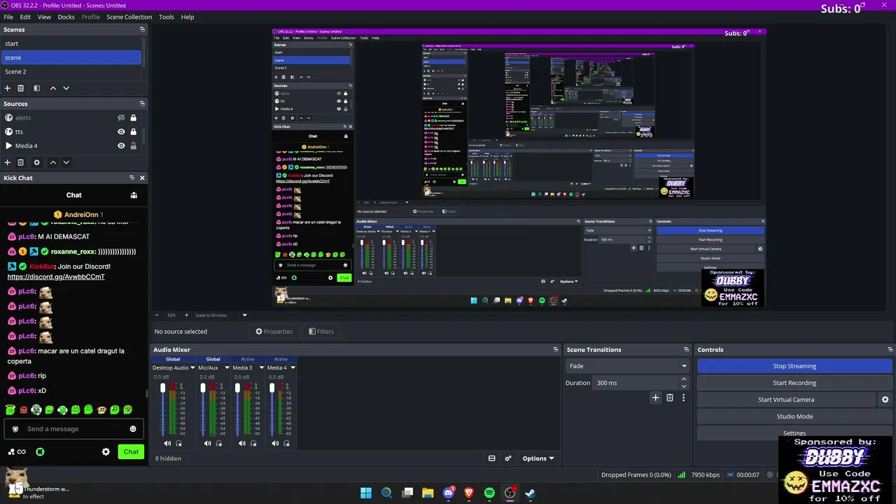
Task: Open virtual camera settings gear
Action: coord(885,400)
